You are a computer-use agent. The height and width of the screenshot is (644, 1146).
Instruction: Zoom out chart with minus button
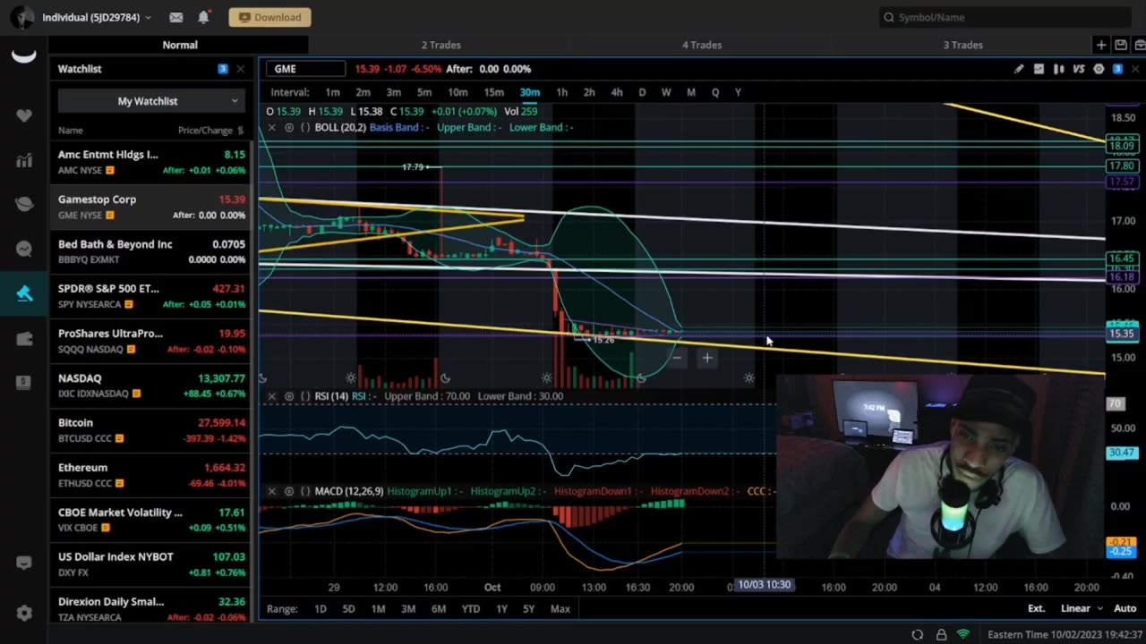(677, 358)
